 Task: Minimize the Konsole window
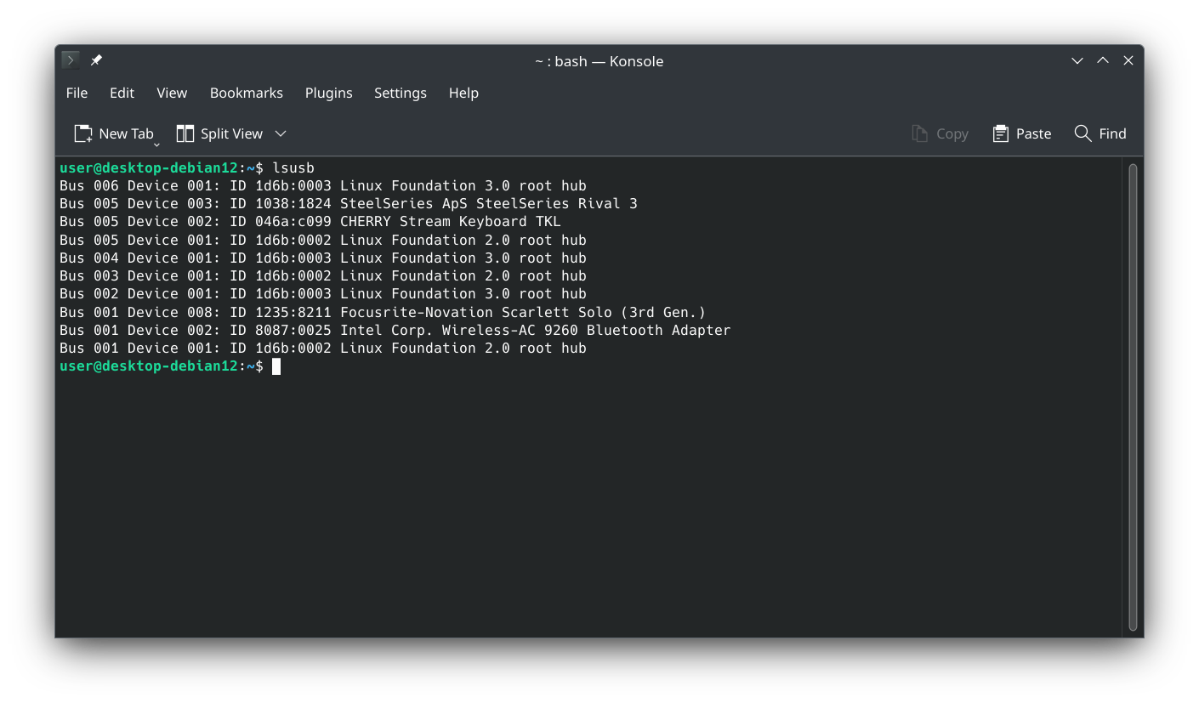[x=1077, y=60]
